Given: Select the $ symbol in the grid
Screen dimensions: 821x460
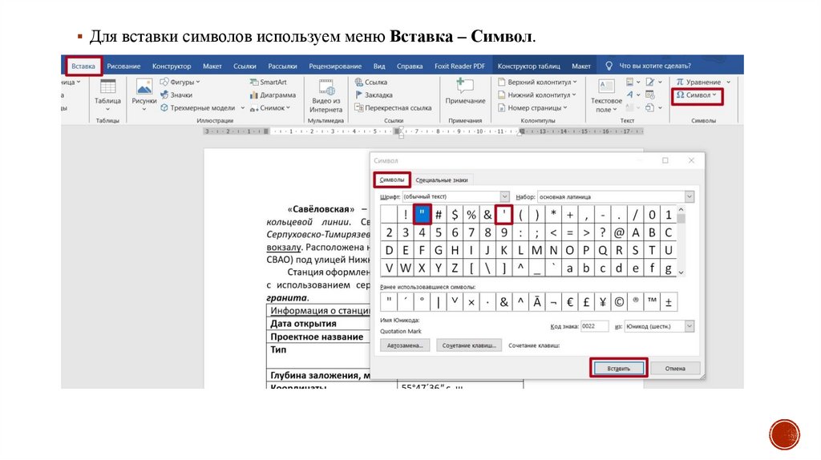Looking at the screenshot, I should 455,215.
